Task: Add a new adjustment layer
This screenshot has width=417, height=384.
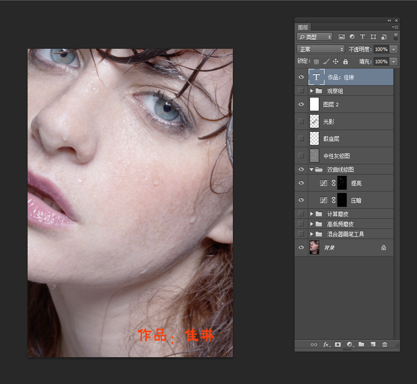Action: coord(349,344)
